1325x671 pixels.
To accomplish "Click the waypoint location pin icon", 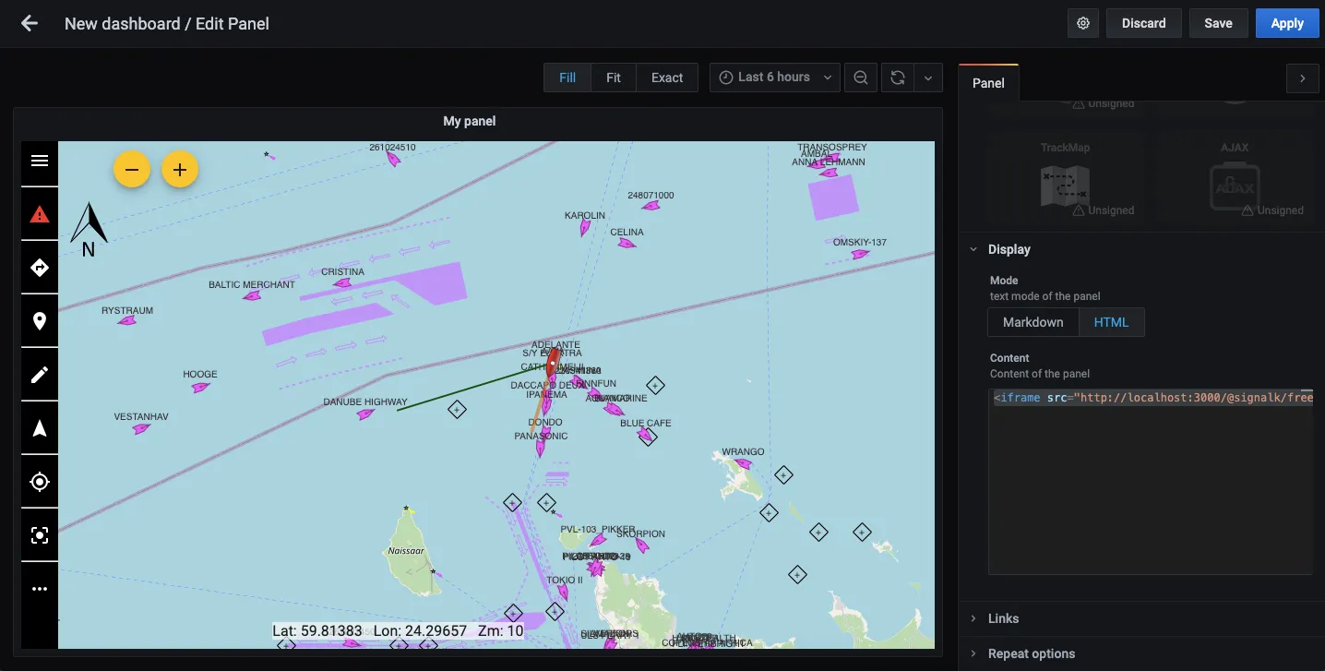I will [x=40, y=321].
